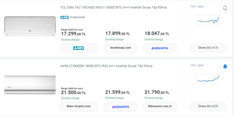Click Ücretsiz kargo under 21.790,00 TL

click(x=154, y=98)
